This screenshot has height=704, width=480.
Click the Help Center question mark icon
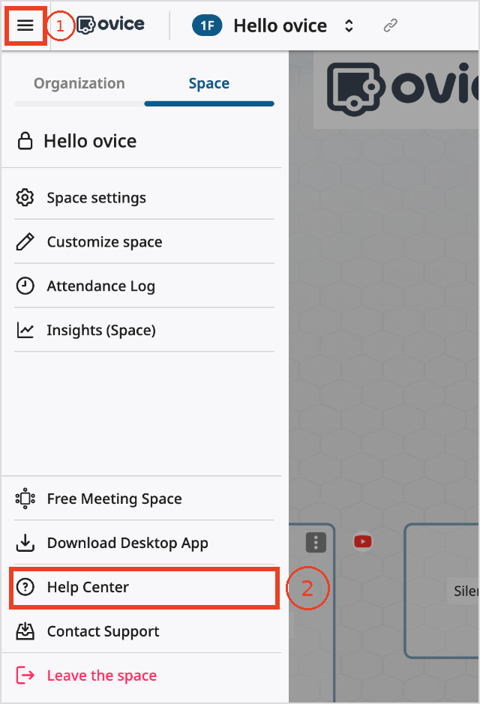pyautogui.click(x=25, y=587)
